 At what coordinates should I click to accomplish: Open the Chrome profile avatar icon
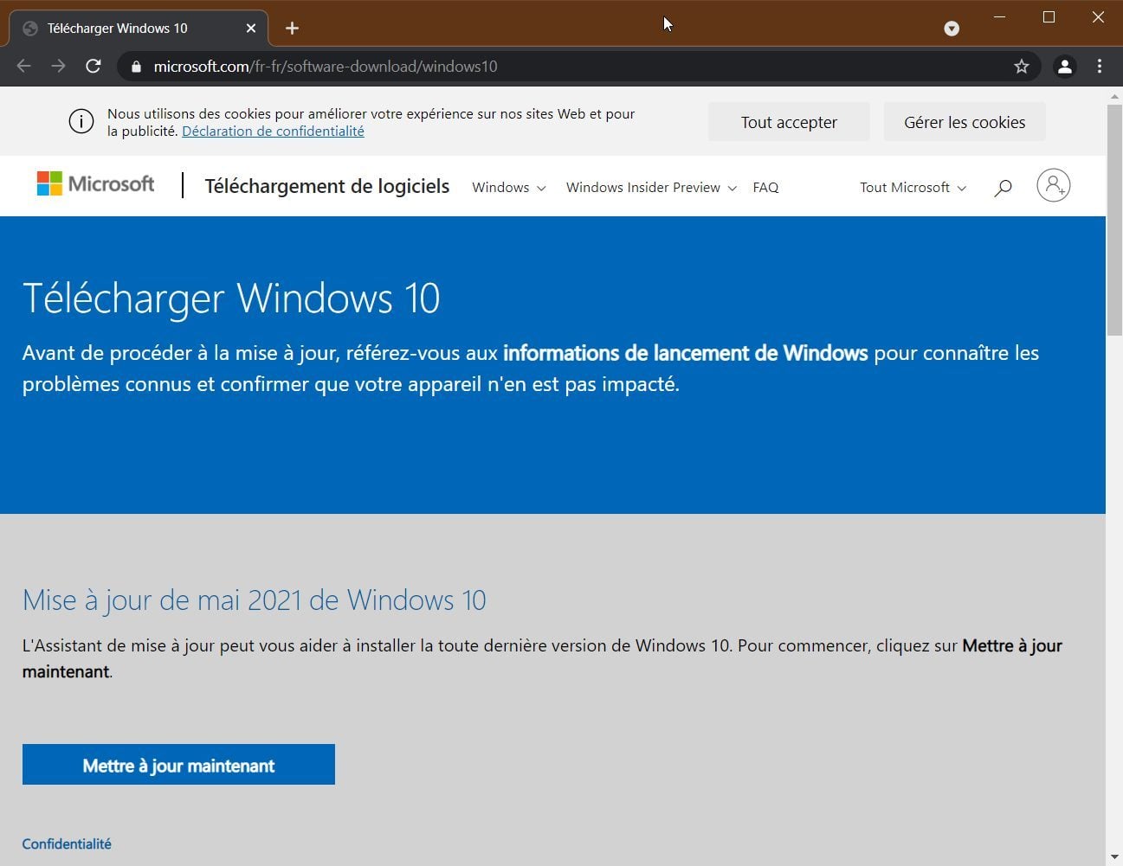(1064, 67)
